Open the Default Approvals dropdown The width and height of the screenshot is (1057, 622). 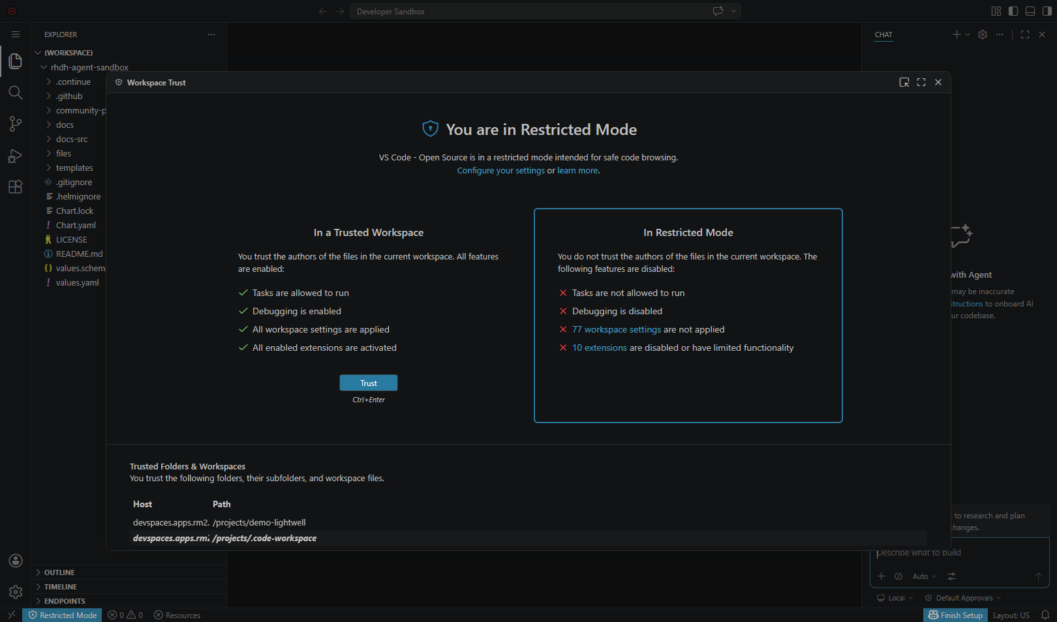tap(963, 598)
